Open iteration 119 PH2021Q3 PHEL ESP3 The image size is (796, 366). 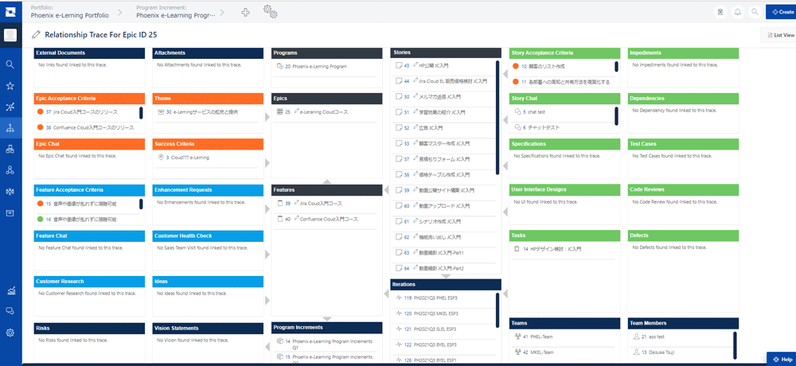(431, 298)
